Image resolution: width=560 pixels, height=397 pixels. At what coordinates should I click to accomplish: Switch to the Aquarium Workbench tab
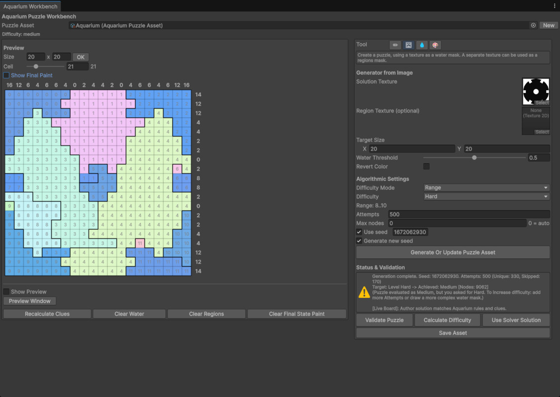tap(30, 6)
